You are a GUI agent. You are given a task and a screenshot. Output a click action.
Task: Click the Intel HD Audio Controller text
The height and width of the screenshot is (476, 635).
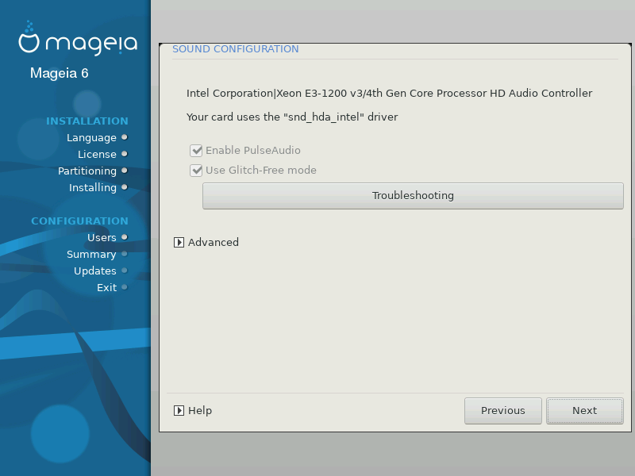(389, 93)
